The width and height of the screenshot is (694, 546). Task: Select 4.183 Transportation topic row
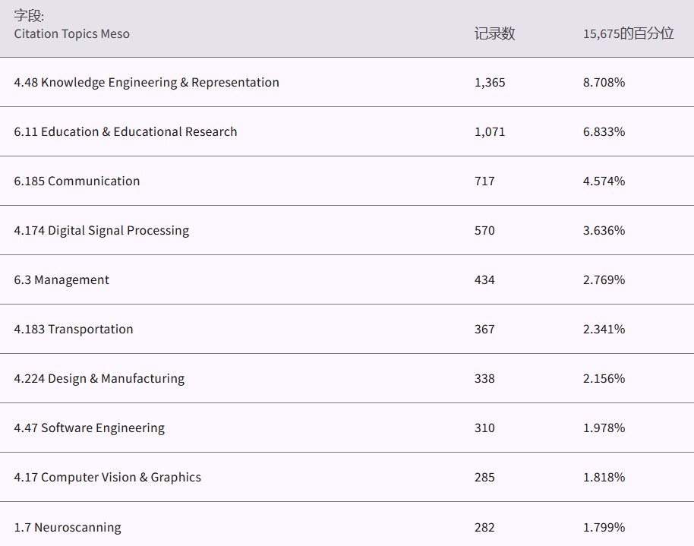(74, 329)
